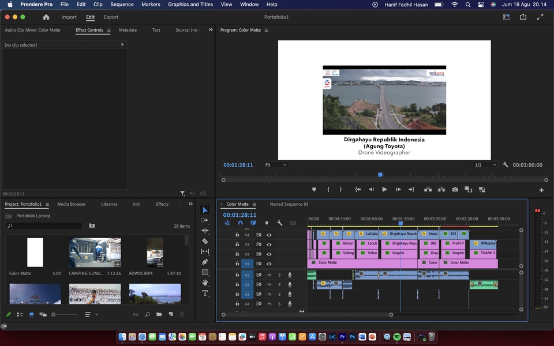Show overflow tabs in Project group
554x346 pixels.
coord(190,204)
